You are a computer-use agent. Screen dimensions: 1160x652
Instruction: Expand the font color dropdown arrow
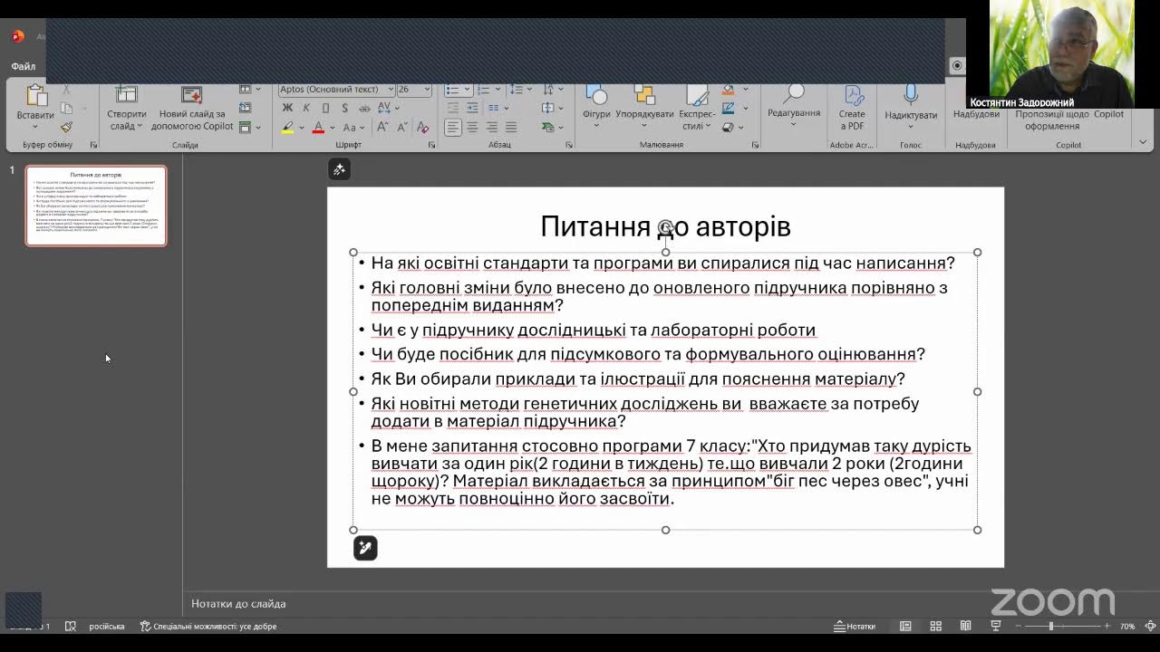click(332, 128)
